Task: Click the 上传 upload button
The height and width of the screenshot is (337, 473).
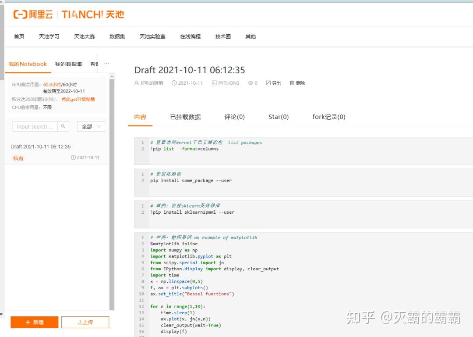Action: point(85,322)
